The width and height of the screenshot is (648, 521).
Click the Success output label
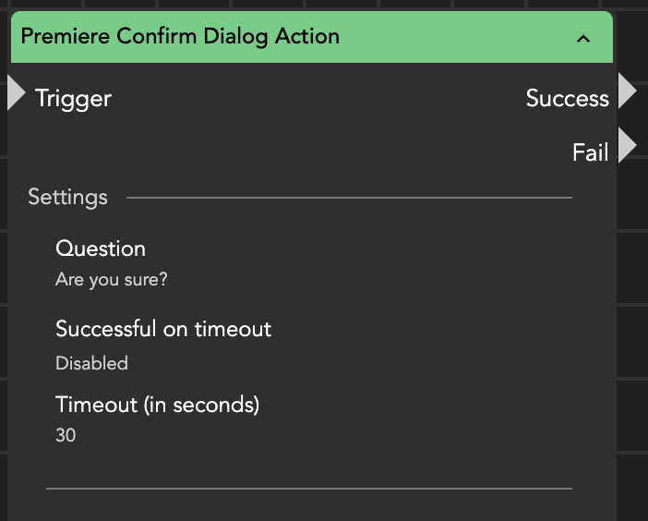click(567, 99)
